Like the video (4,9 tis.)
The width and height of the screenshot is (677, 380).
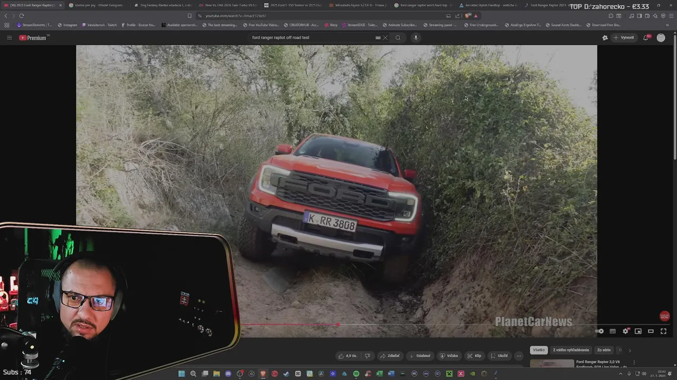(347, 356)
